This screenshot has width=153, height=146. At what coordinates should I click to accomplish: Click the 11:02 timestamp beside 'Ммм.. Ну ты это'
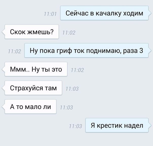click(77, 70)
